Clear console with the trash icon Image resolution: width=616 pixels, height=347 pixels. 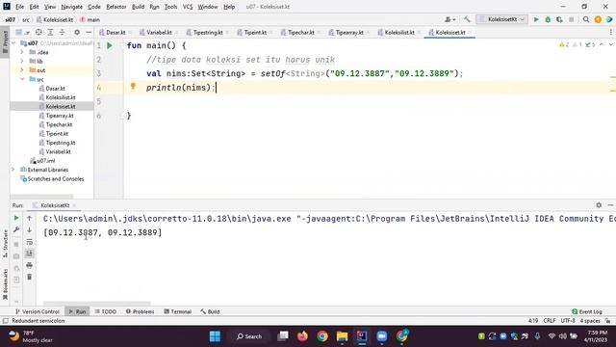pos(29,278)
